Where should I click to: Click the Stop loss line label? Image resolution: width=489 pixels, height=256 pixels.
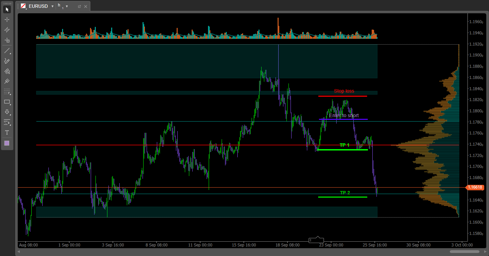click(344, 91)
